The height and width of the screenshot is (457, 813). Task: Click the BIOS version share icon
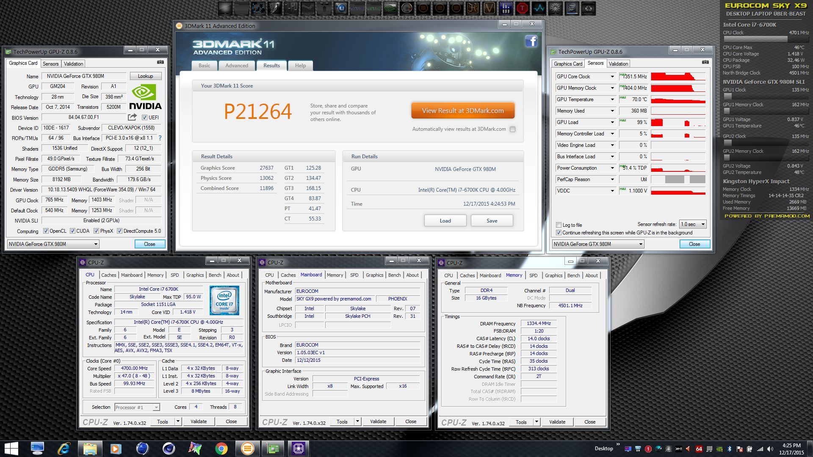133,117
